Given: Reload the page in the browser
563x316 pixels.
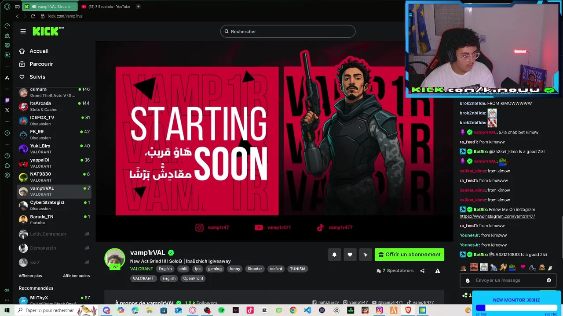Looking at the screenshot, I should pyautogui.click(x=33, y=16).
